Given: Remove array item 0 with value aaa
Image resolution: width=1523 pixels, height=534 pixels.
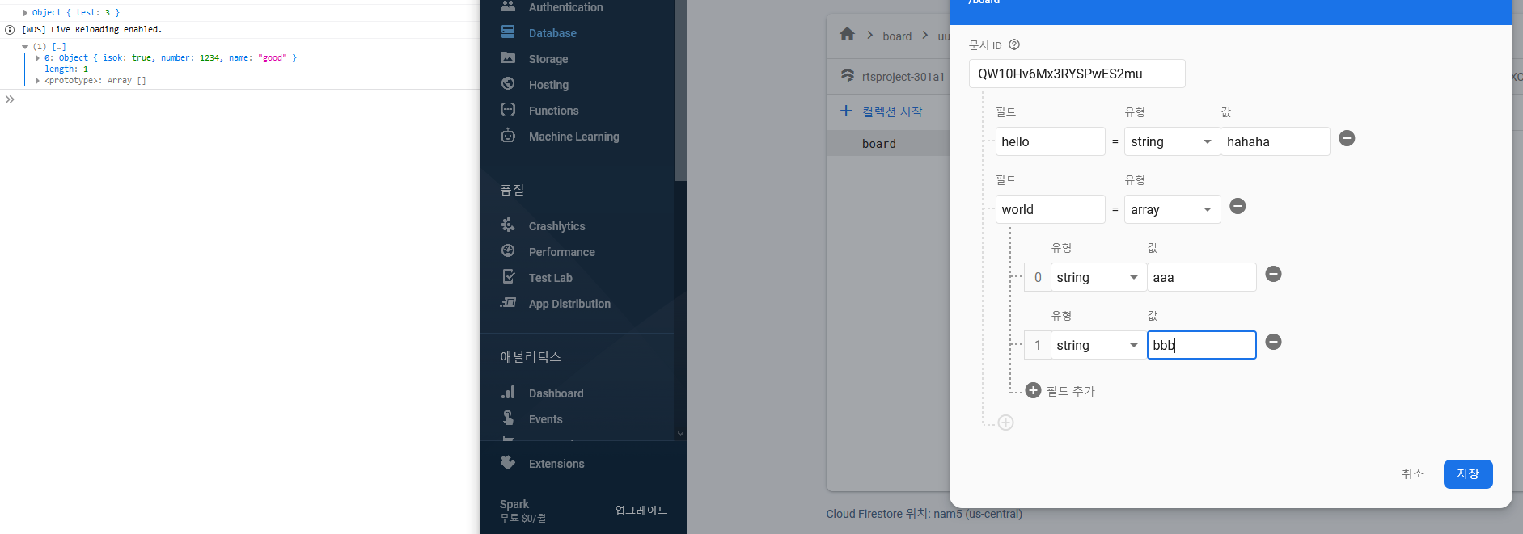Looking at the screenshot, I should click(x=1273, y=274).
